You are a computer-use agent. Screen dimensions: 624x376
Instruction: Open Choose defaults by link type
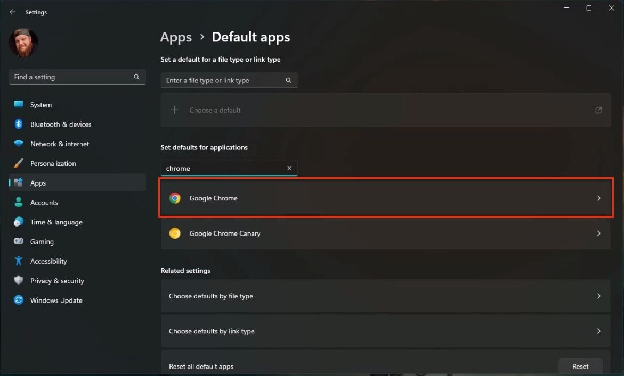click(x=386, y=331)
